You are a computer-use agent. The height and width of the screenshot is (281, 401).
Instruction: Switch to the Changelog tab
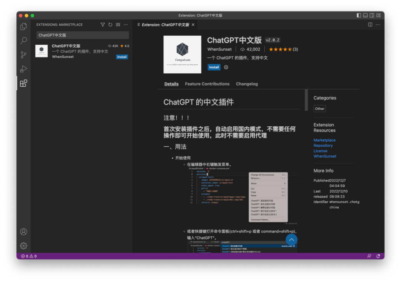click(247, 84)
